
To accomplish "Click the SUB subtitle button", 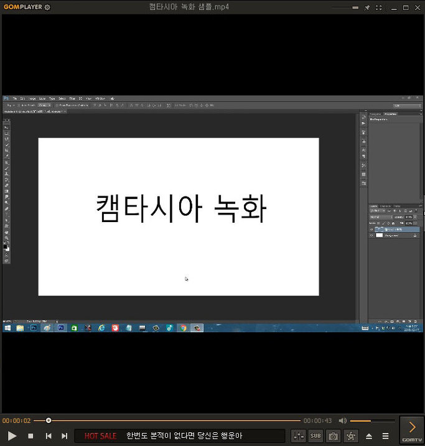I will (315, 436).
